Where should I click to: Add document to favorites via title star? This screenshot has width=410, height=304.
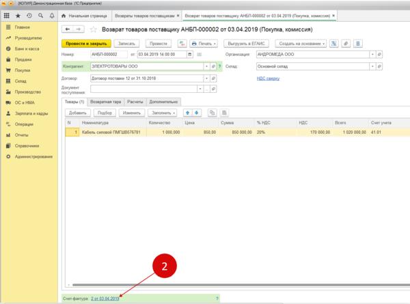coord(94,29)
